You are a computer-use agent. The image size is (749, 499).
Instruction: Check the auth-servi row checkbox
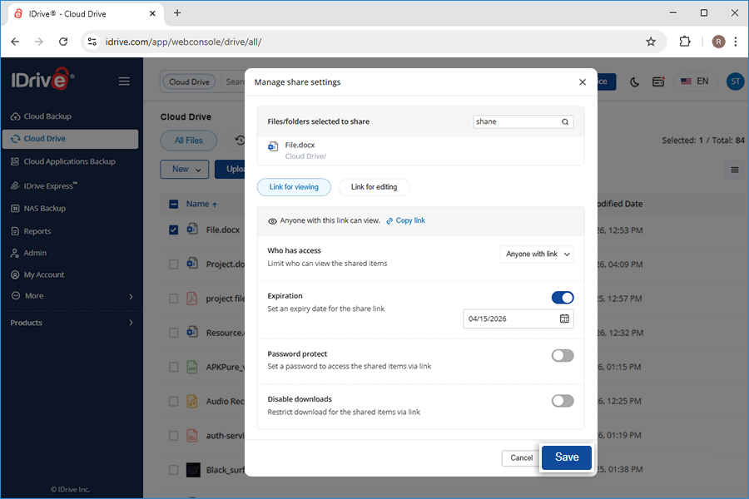coord(173,436)
